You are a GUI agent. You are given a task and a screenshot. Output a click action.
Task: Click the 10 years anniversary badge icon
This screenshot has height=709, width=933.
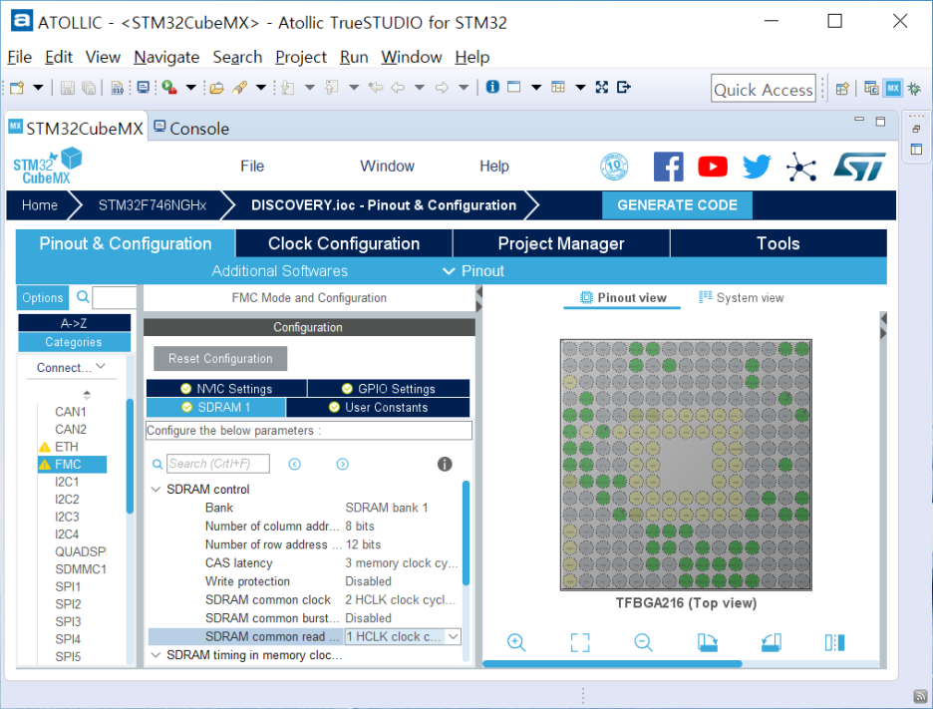click(x=614, y=167)
